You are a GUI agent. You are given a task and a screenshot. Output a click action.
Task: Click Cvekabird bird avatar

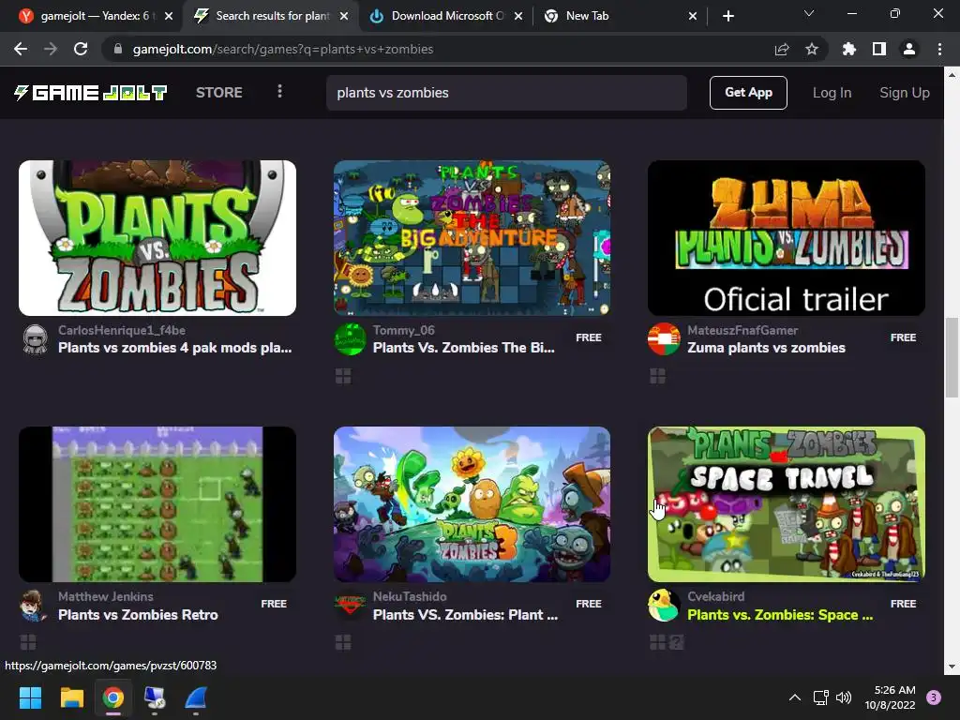[x=664, y=606]
